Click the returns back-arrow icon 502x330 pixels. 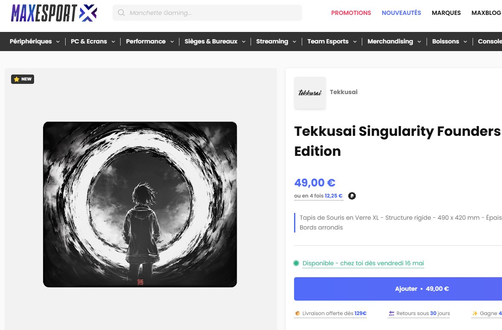pos(391,313)
